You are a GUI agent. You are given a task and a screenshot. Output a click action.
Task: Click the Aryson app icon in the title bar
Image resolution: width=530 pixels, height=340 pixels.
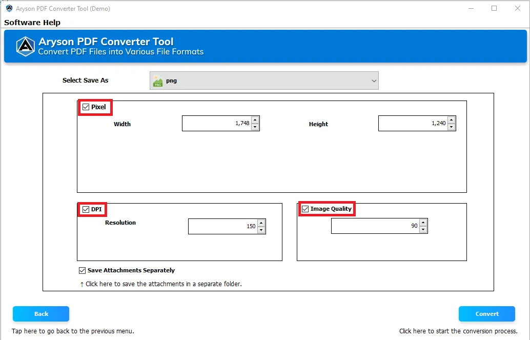[9, 8]
